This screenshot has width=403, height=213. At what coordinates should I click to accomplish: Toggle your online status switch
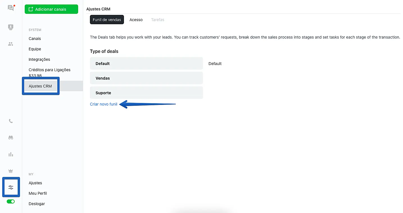click(10, 201)
